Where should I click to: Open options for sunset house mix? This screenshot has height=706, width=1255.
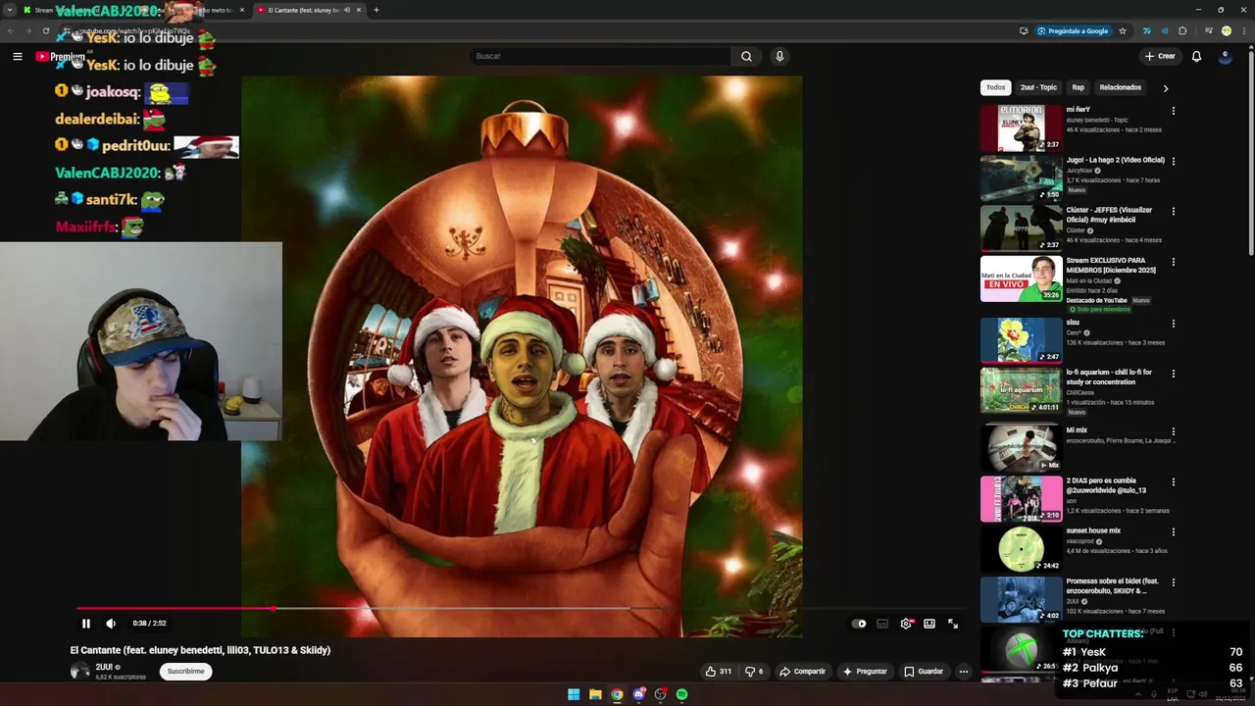(x=1173, y=532)
